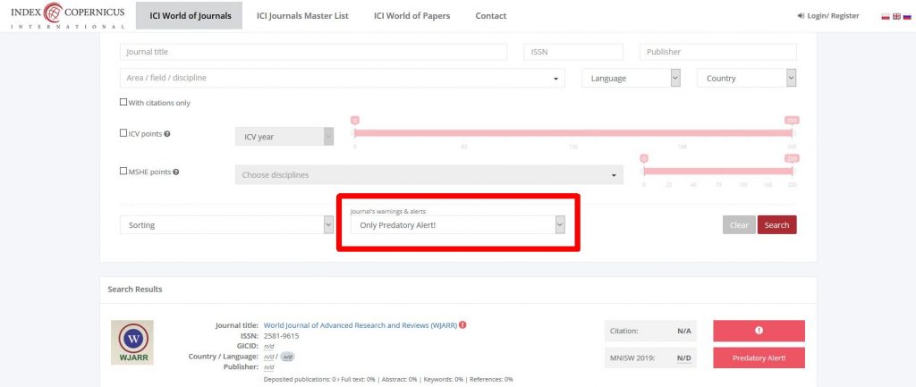Click the red warning icon beside WJARR title
The image size is (916, 387).
pyautogui.click(x=462, y=325)
